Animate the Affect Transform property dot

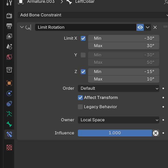163,98
